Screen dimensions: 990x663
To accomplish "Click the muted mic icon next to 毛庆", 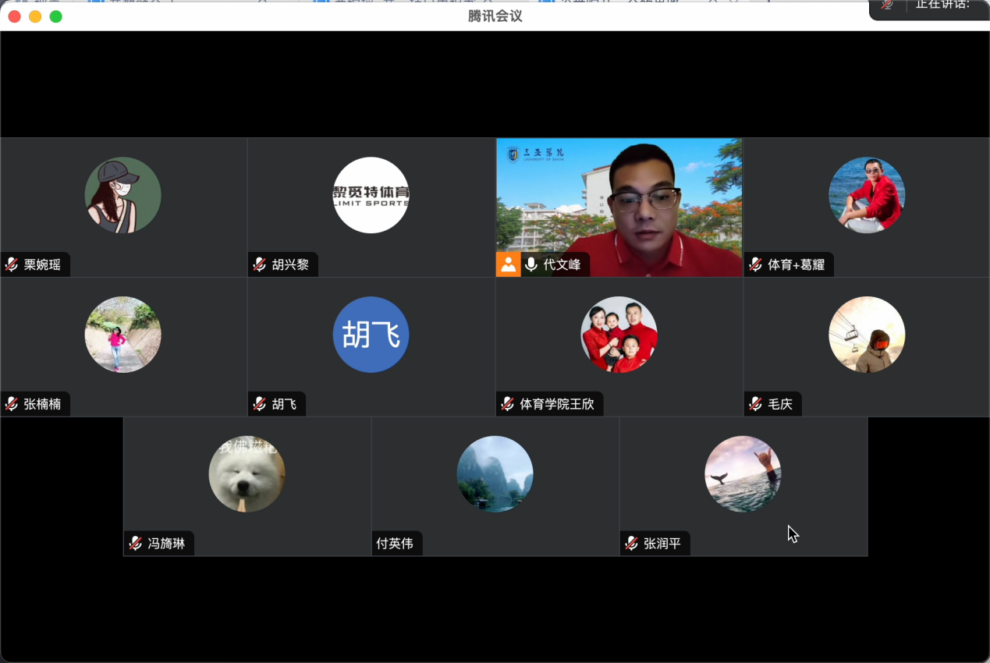I will 754,404.
